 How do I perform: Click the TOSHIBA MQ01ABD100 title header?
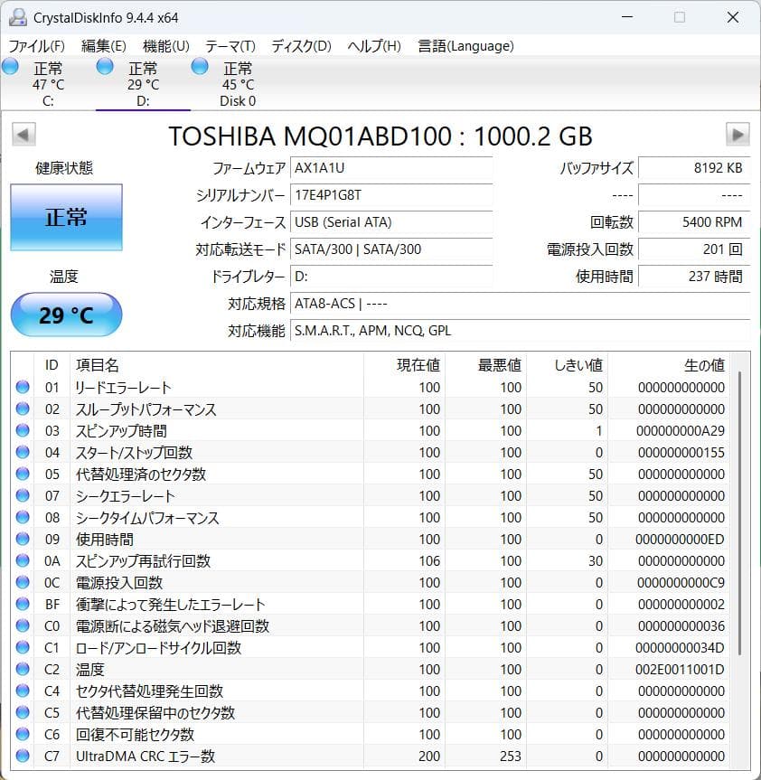[380, 136]
